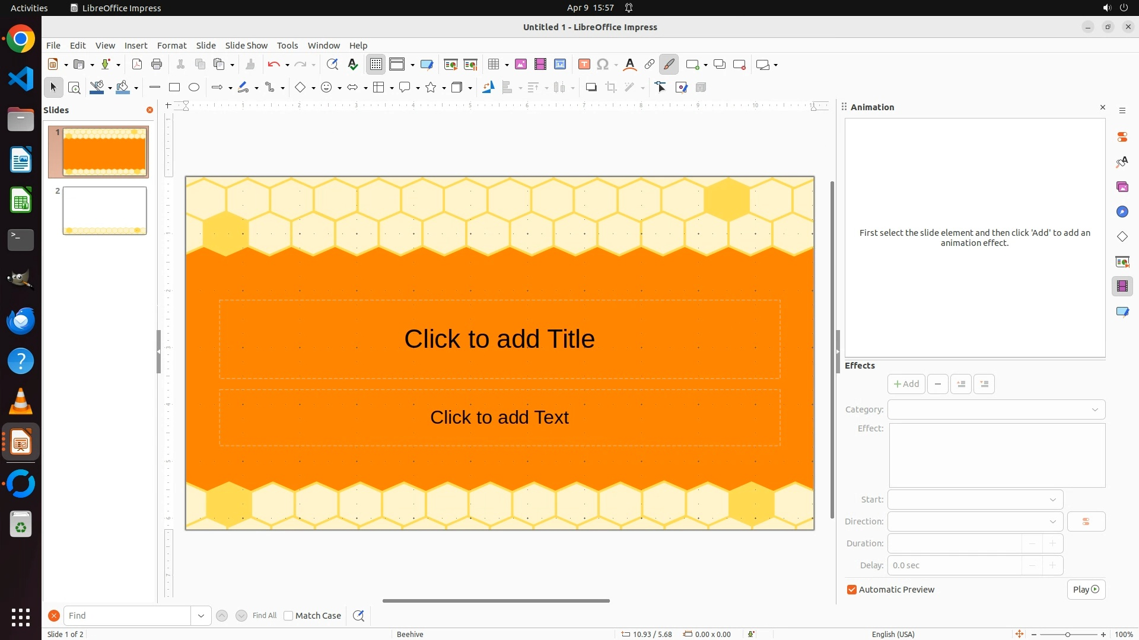Disable the Automatic Preview checkbox

(852, 590)
